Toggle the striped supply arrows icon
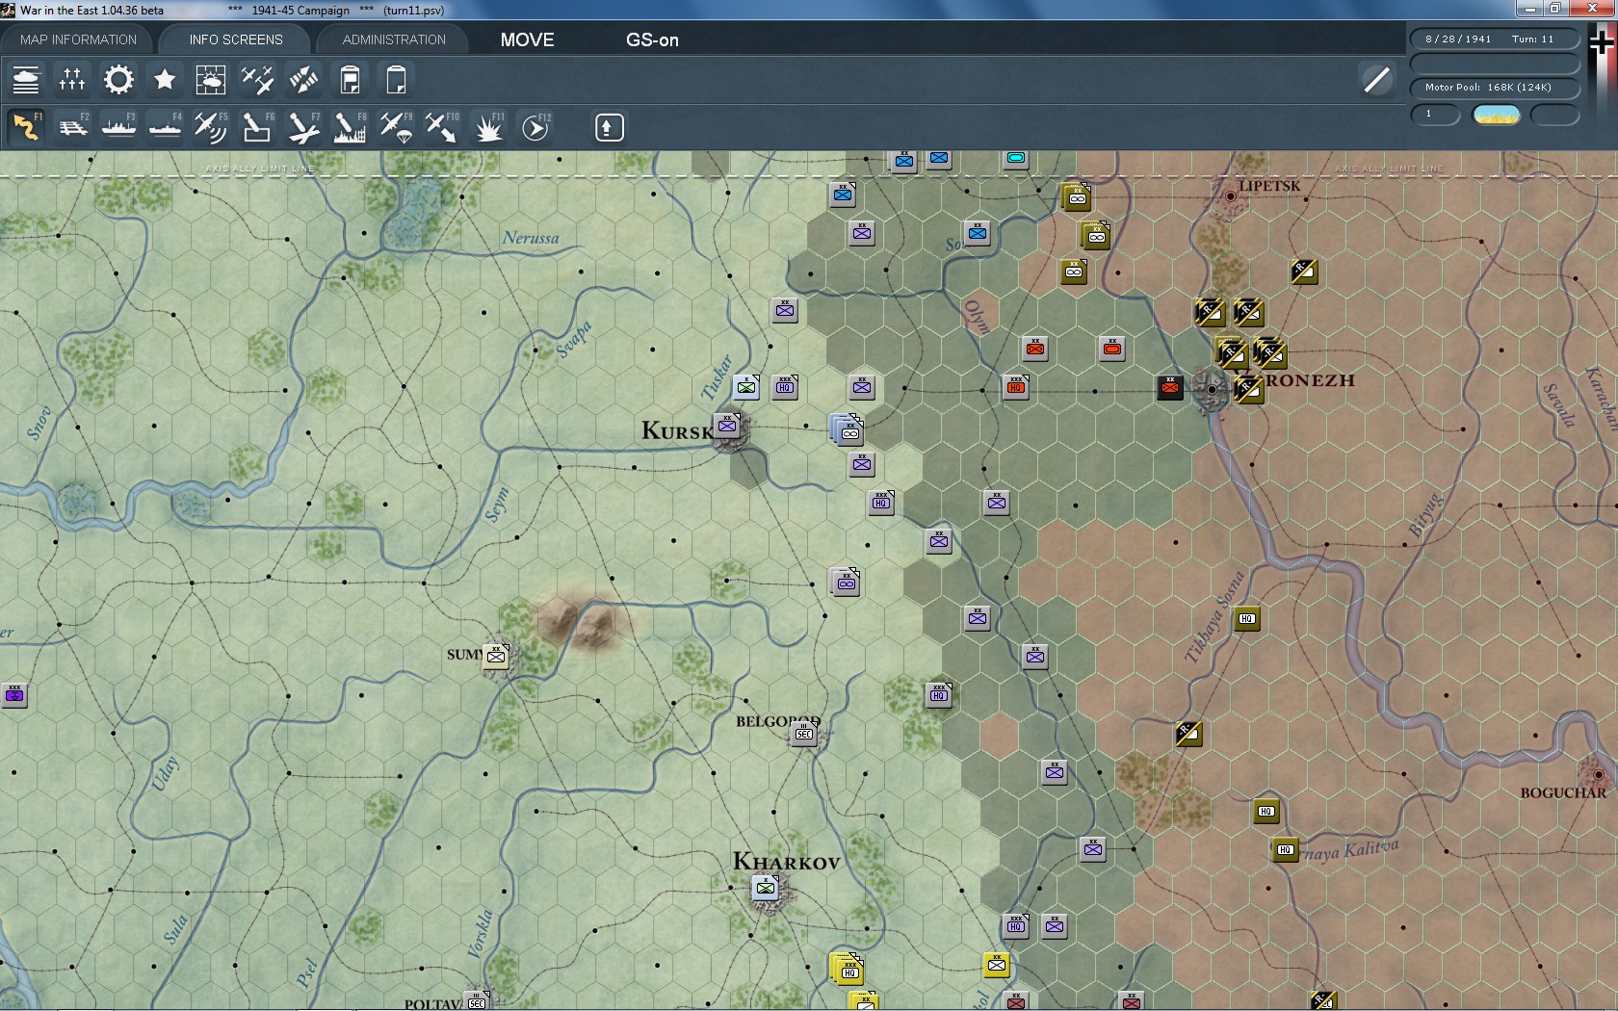The image size is (1618, 1011). pos(303,79)
